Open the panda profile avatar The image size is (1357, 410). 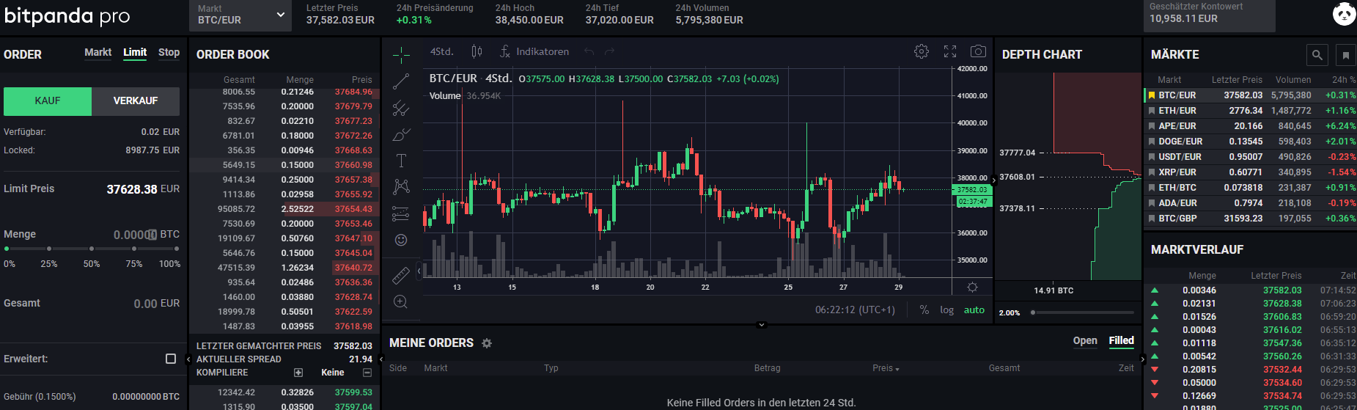pyautogui.click(x=1344, y=13)
